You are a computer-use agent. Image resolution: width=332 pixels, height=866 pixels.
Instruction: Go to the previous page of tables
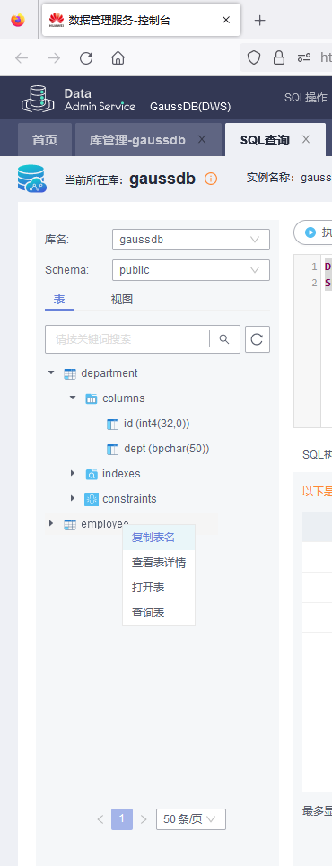coord(100,819)
